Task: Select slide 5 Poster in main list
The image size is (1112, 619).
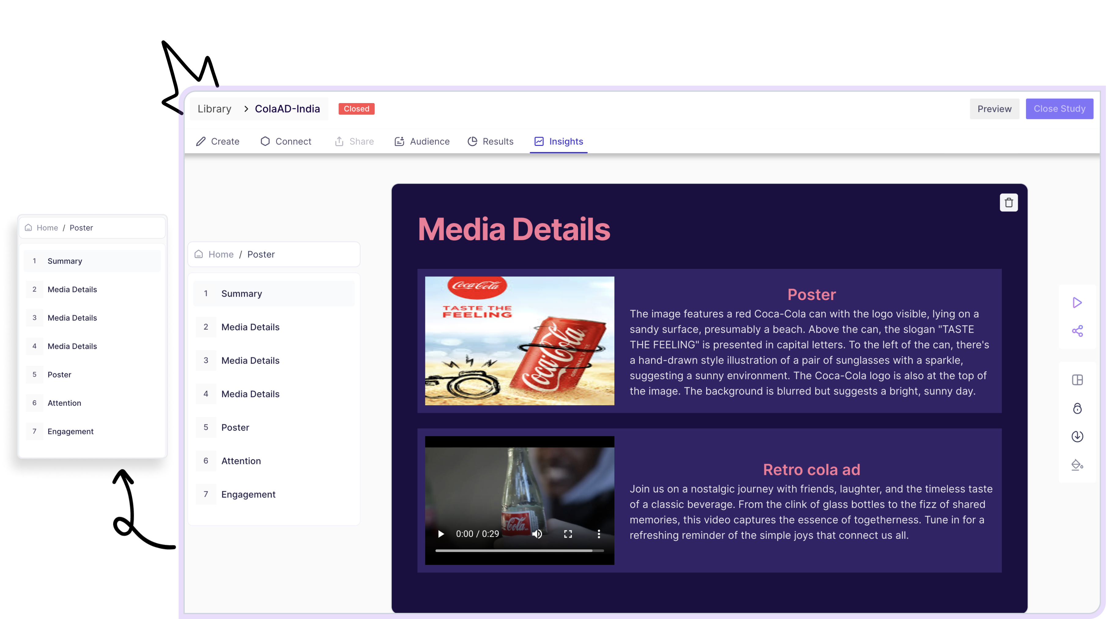Action: click(274, 427)
